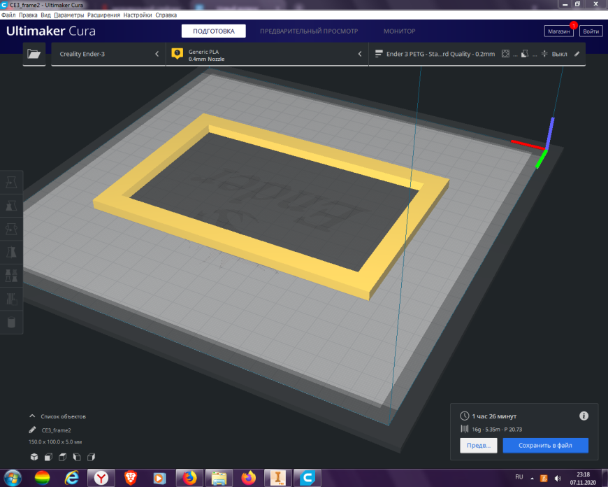Select the Rotate tool in left toolbar
This screenshot has width=608, height=487.
point(11,229)
